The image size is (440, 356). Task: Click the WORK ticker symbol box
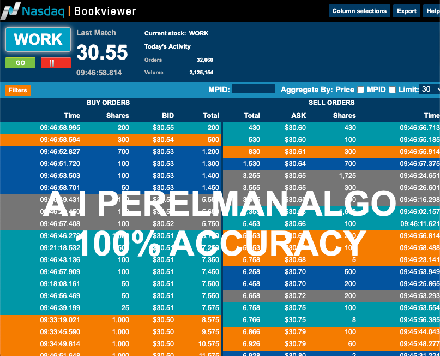(38, 39)
